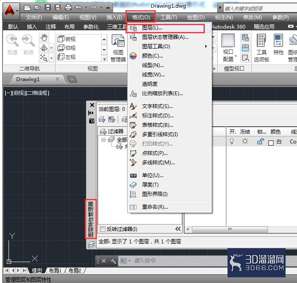The width and height of the screenshot is (297, 283).
Task: Print the drawing with the printer icon
Action: coord(68,8)
